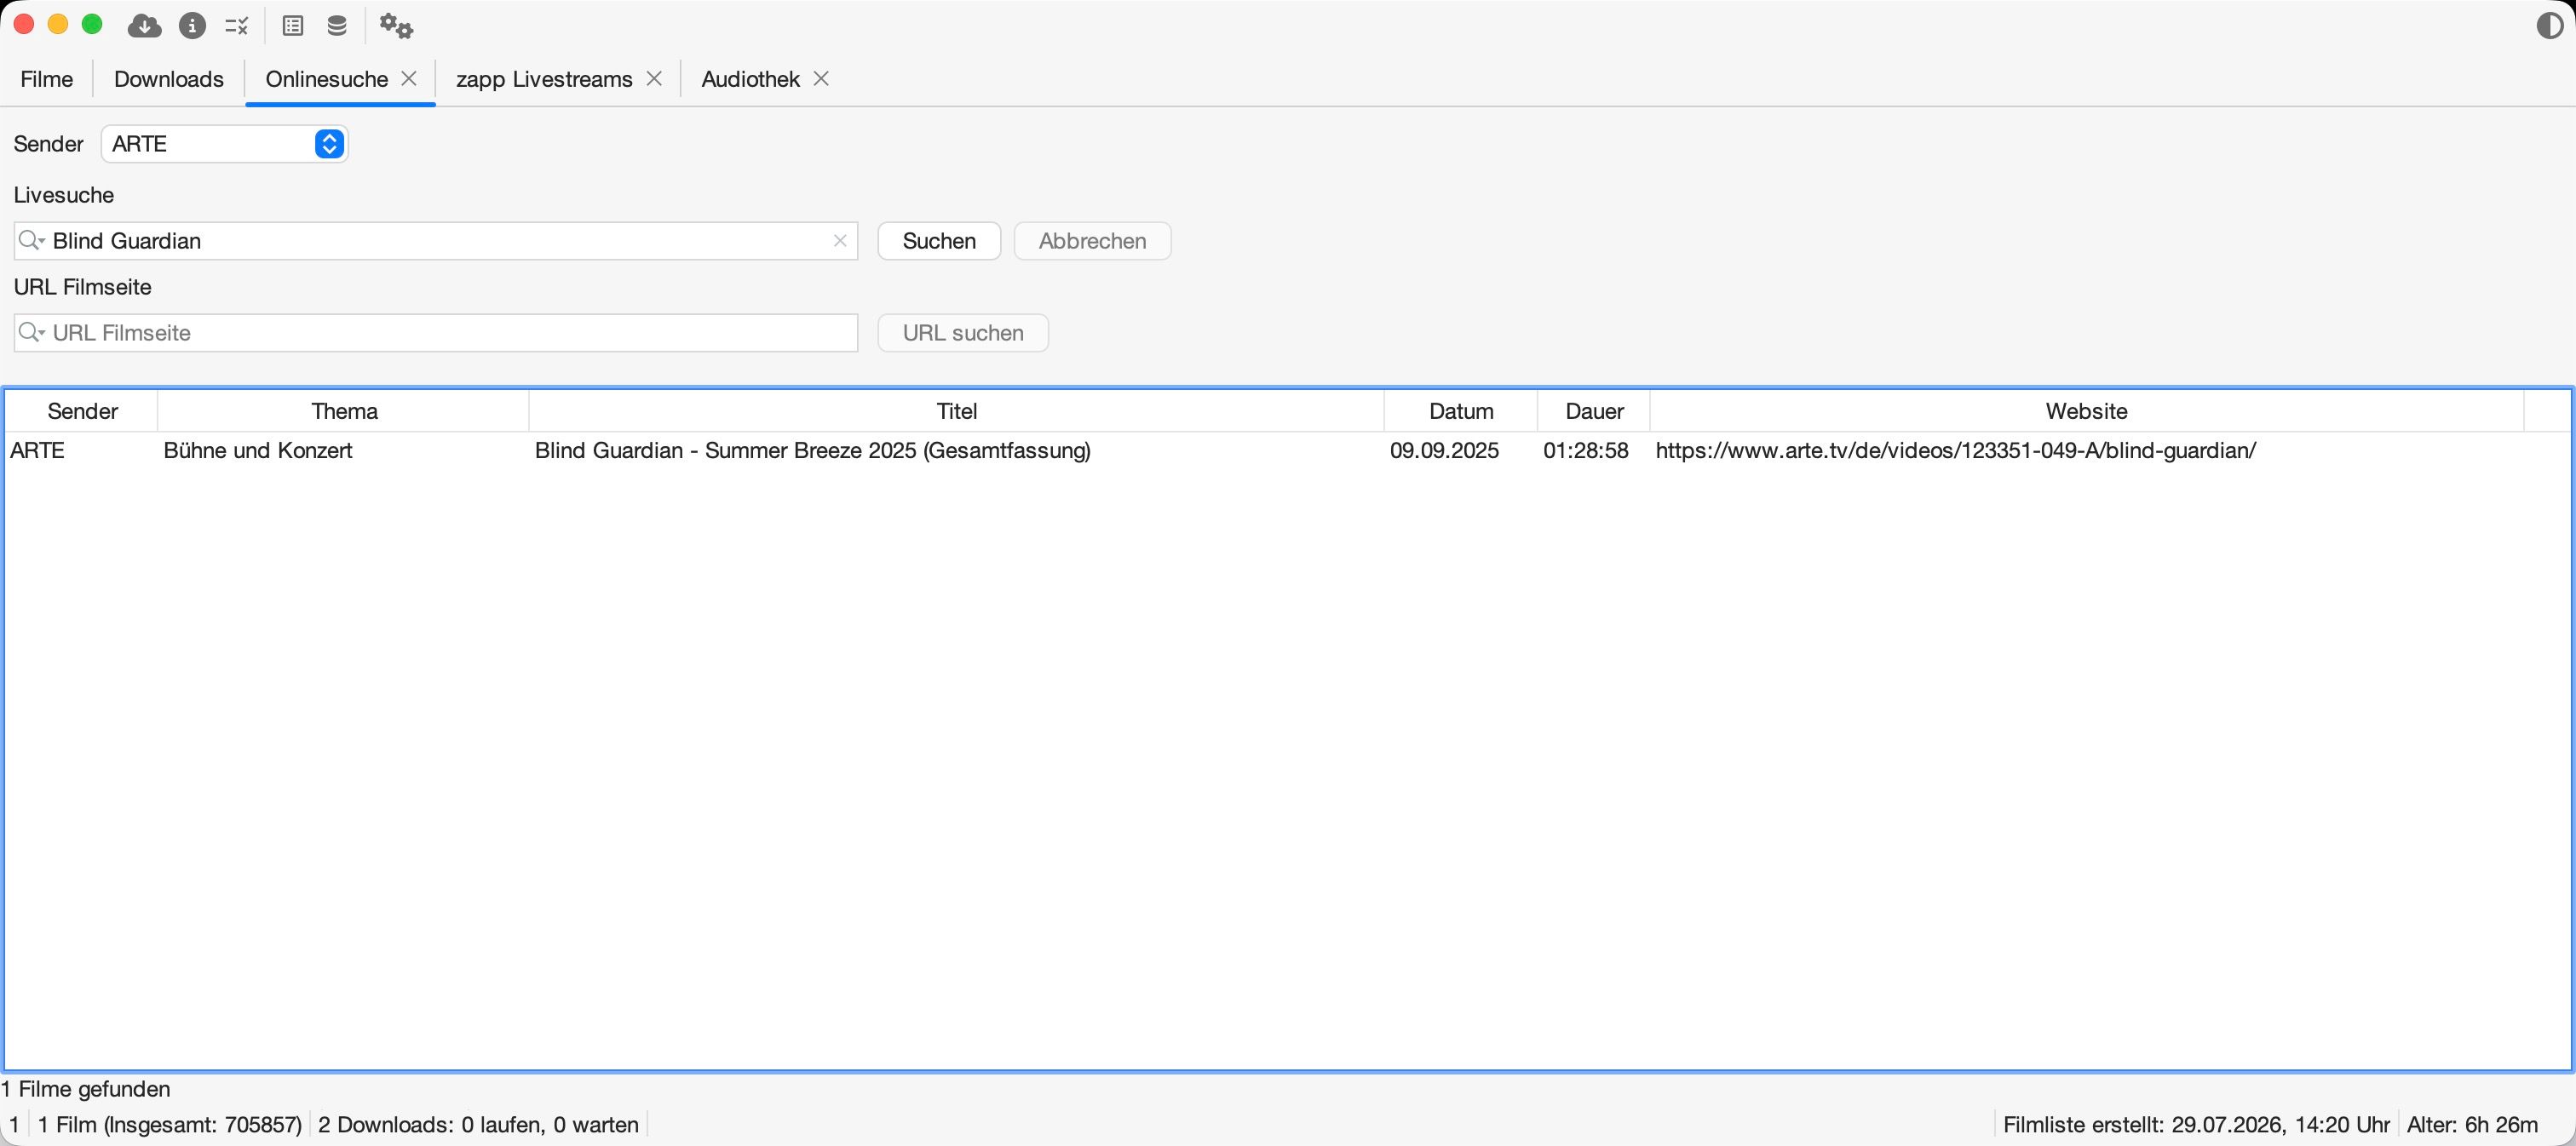The height and width of the screenshot is (1146, 2576).
Task: Click the cloud download filmlist icon
Action: (x=145, y=26)
